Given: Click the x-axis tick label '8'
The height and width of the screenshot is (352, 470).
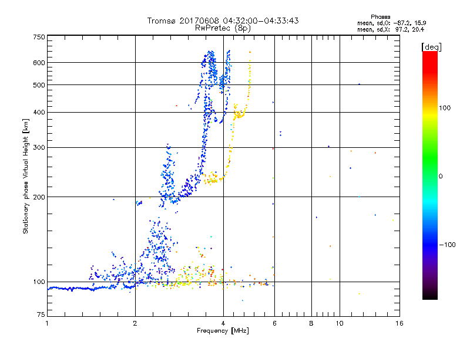Looking at the screenshot, I should pos(311,323).
